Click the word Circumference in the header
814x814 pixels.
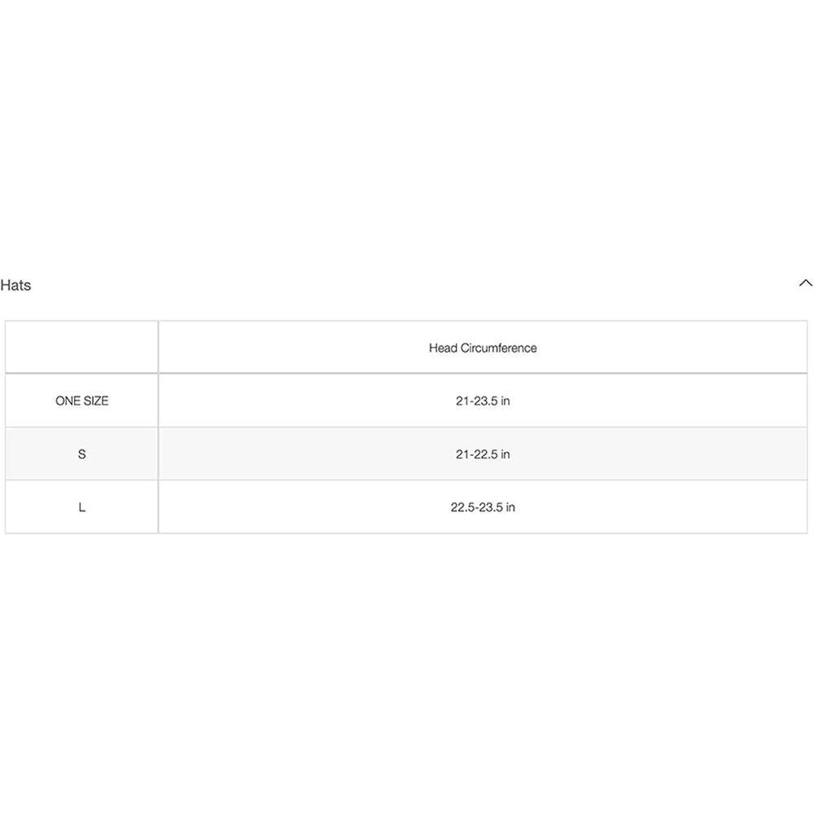coord(499,348)
